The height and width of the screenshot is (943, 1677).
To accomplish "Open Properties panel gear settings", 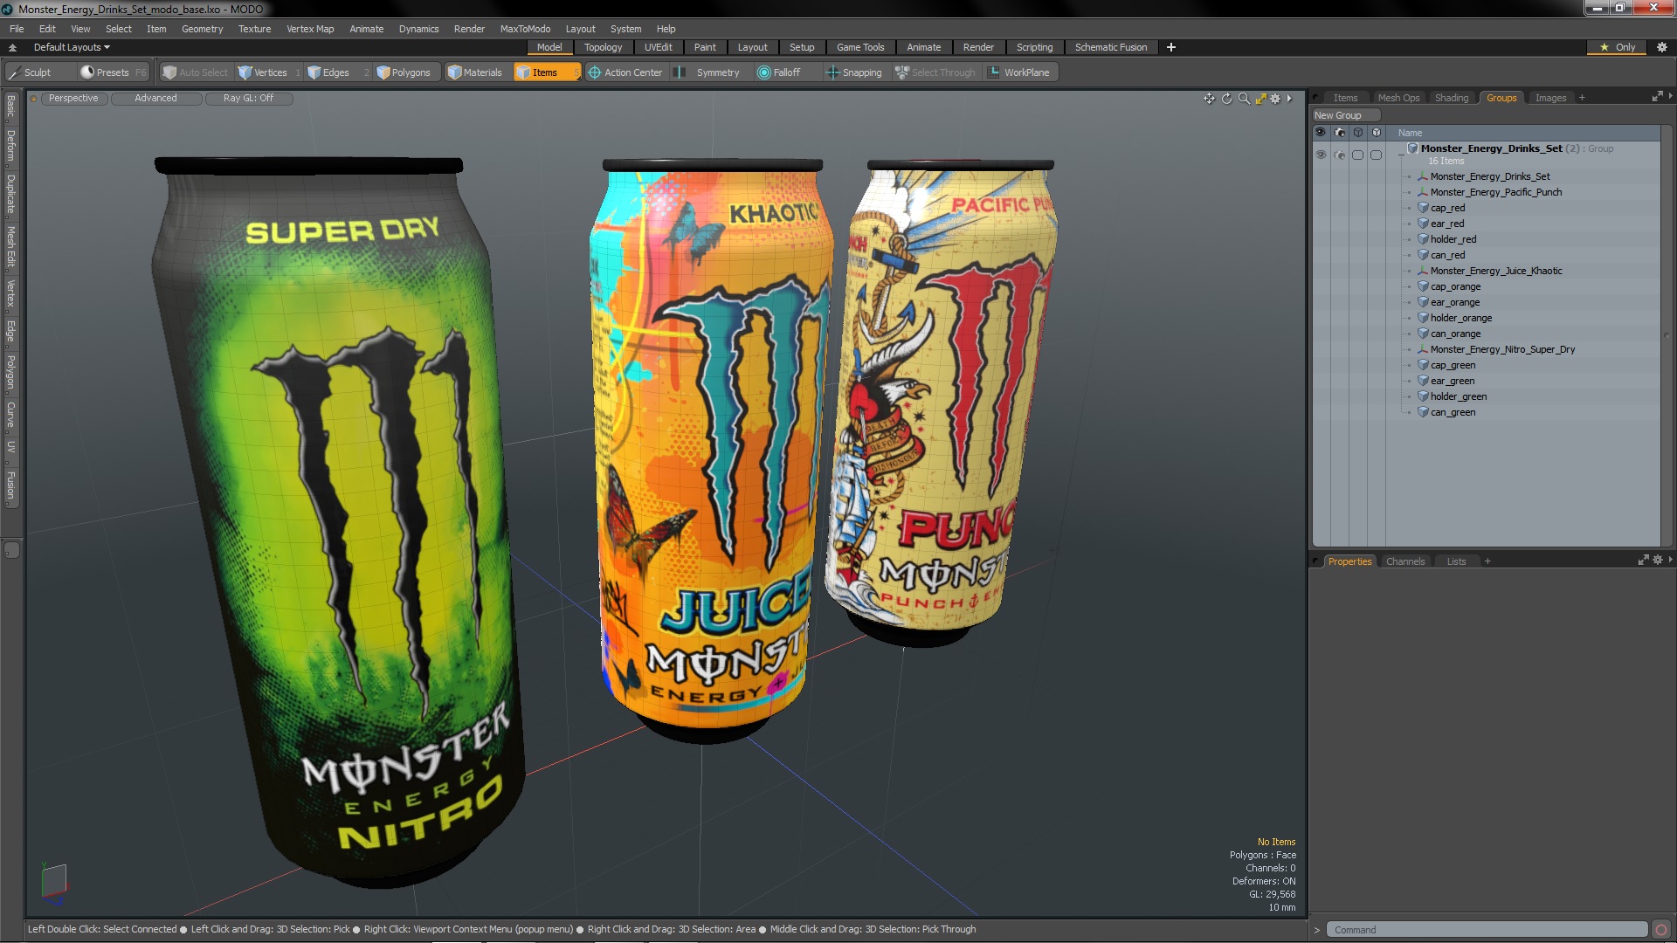I will click(1658, 561).
